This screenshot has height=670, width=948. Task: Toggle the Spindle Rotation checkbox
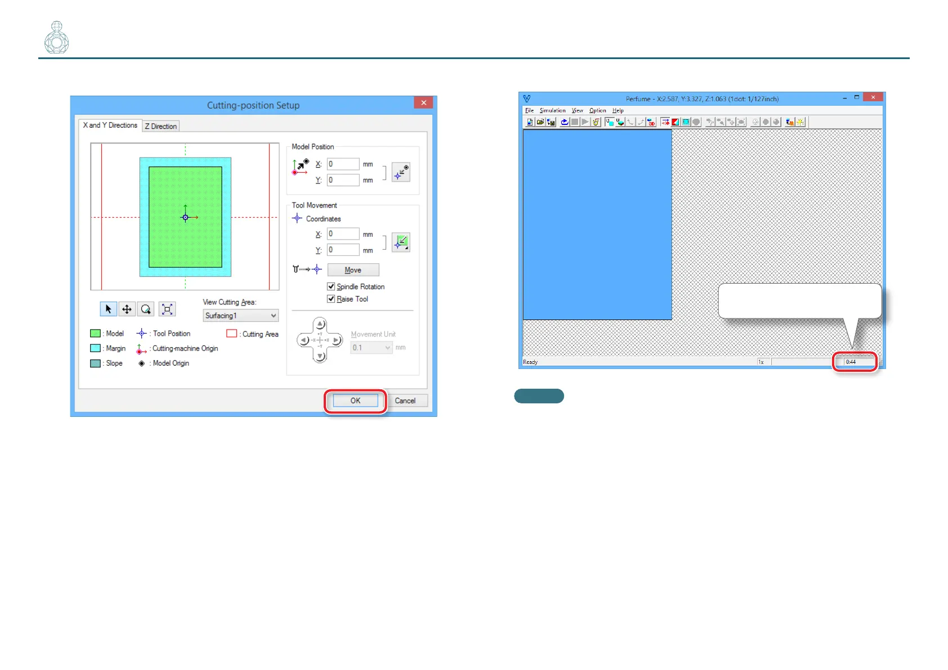[331, 286]
